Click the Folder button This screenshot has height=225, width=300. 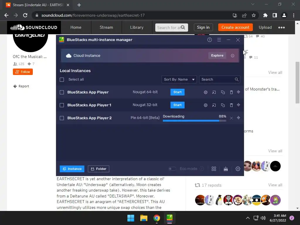pos(98,169)
